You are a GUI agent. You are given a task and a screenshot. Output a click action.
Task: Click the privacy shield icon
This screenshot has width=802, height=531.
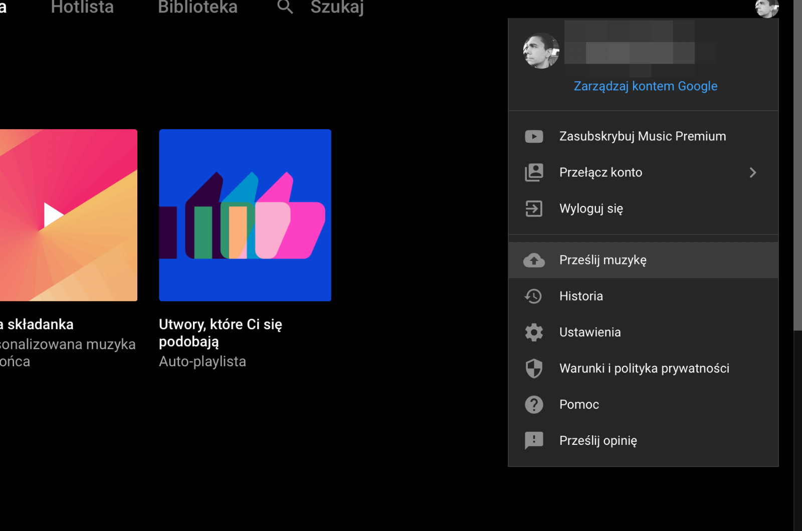pos(534,368)
